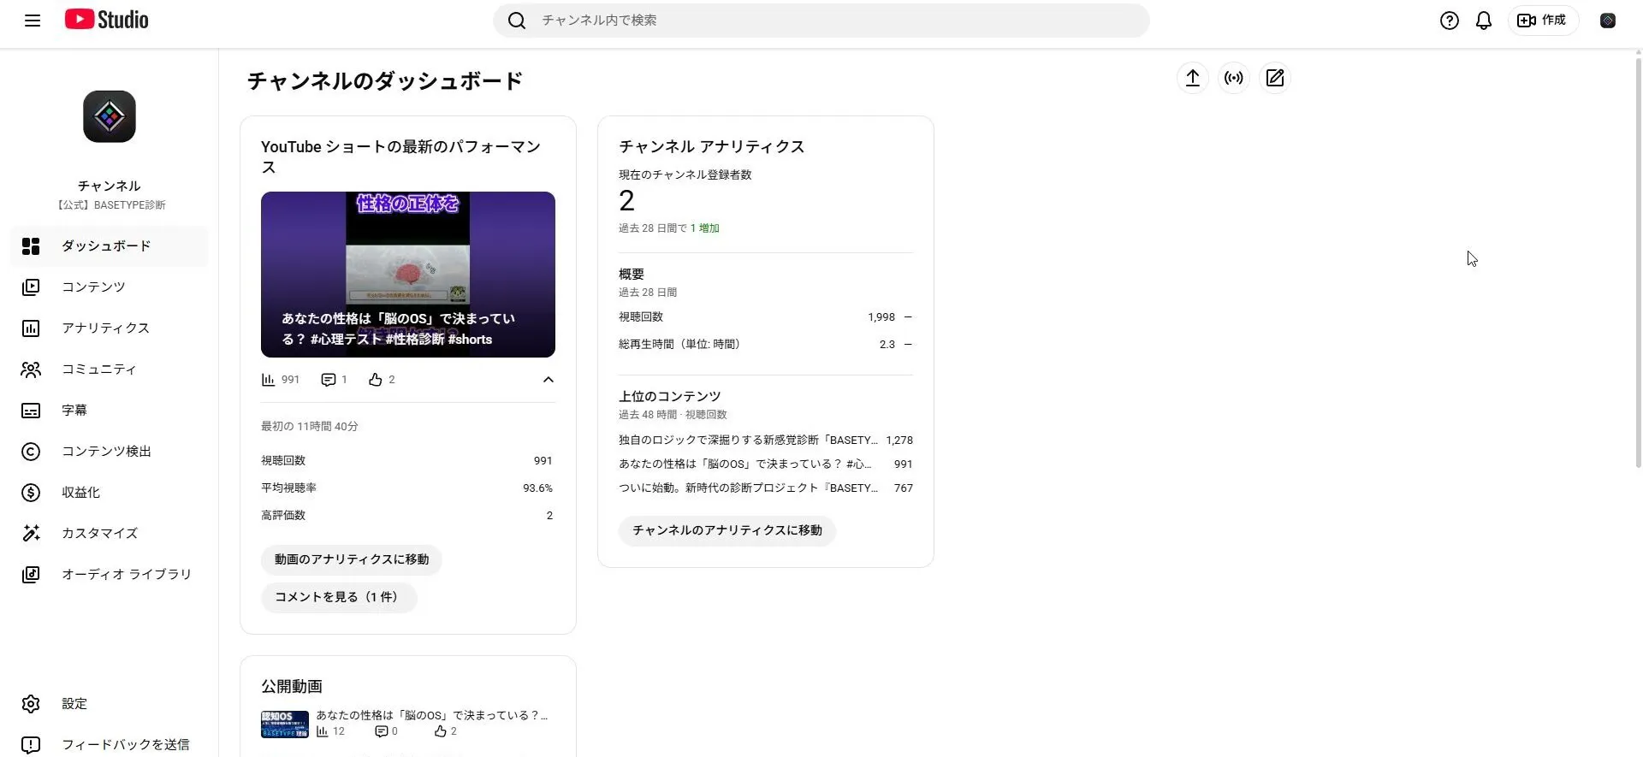Open the account avatar menu
Viewport: 1643px width, 757px height.
click(x=1607, y=21)
